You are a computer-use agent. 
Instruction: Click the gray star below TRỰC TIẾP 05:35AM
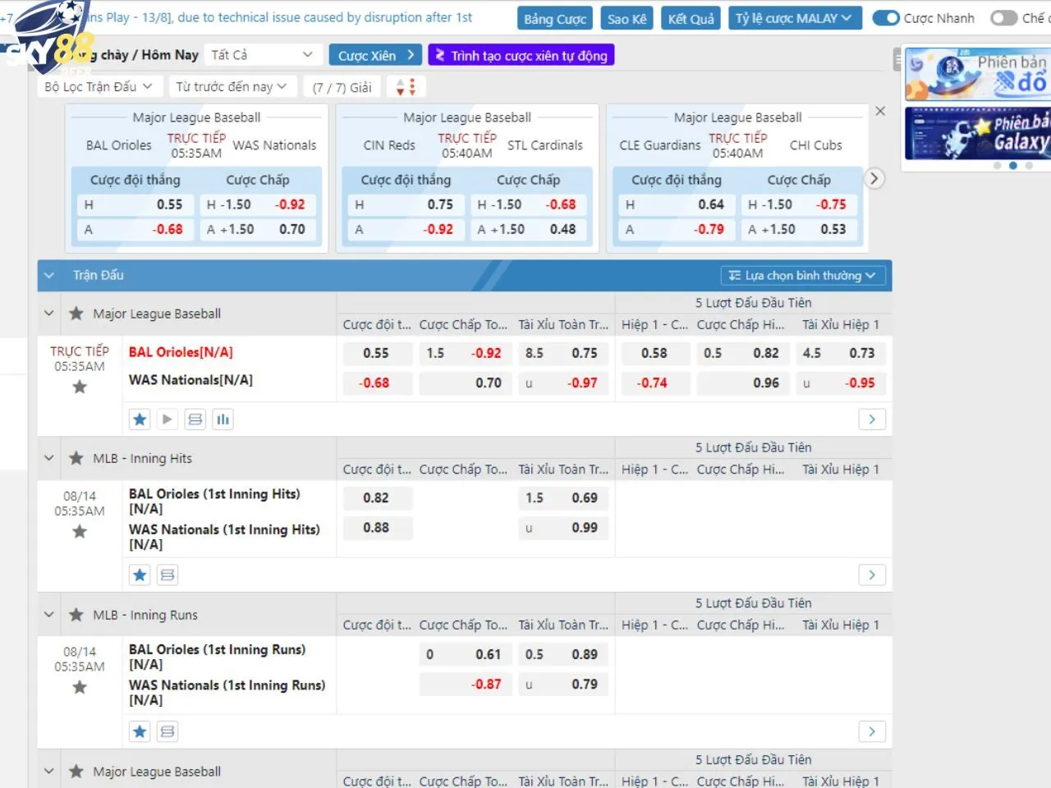coord(80,387)
